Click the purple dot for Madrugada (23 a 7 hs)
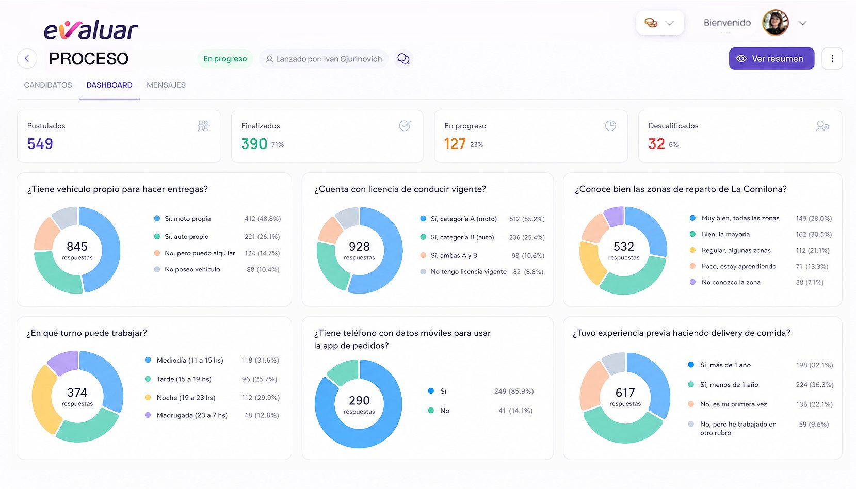856x489 pixels. [x=148, y=415]
